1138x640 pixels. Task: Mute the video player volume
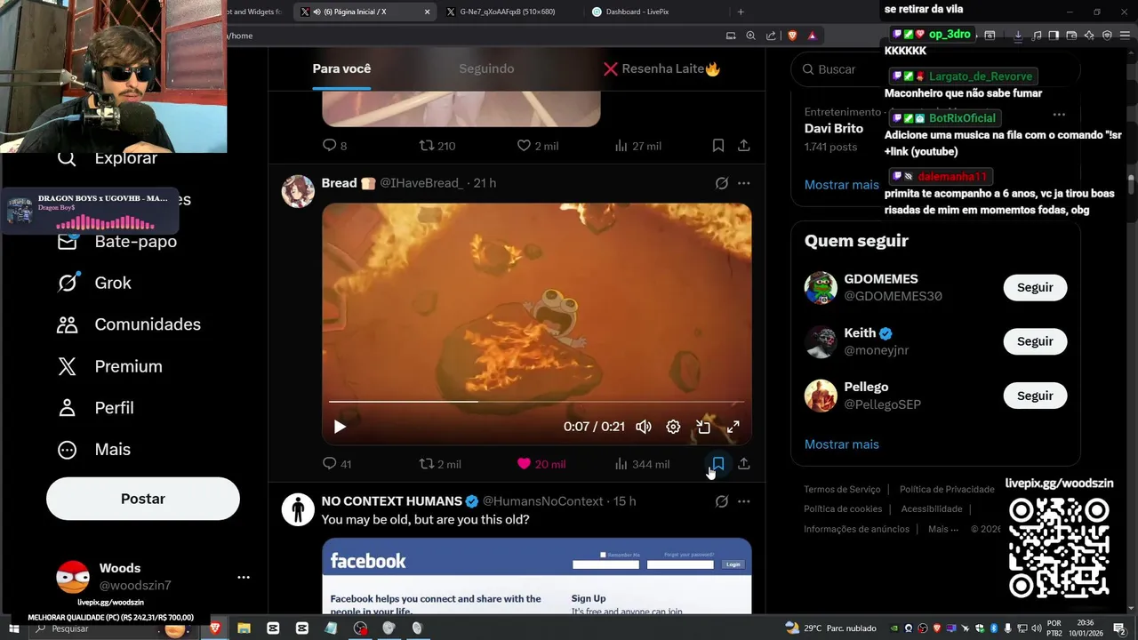click(644, 427)
